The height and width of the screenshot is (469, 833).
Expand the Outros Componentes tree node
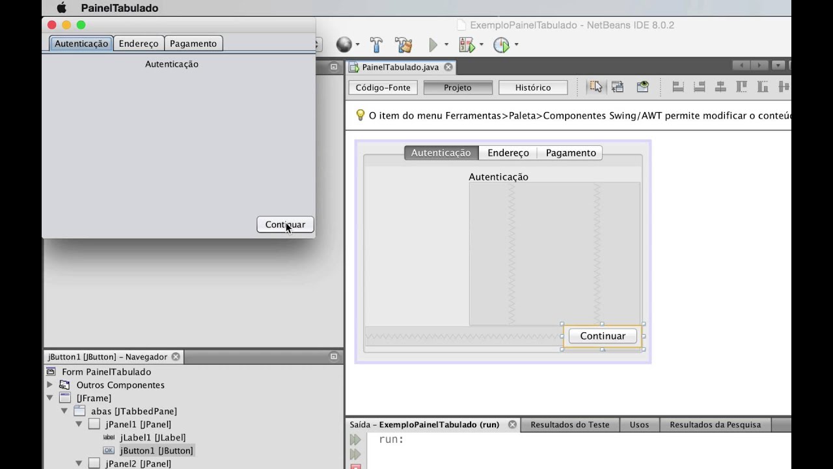tap(50, 385)
